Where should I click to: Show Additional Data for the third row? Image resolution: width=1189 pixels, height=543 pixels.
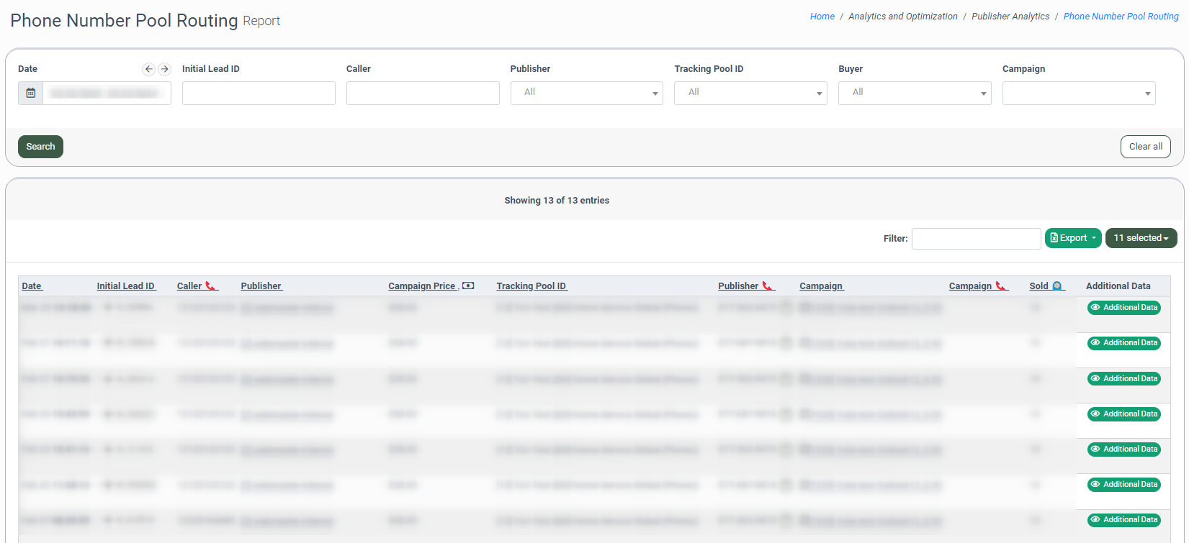(x=1123, y=379)
